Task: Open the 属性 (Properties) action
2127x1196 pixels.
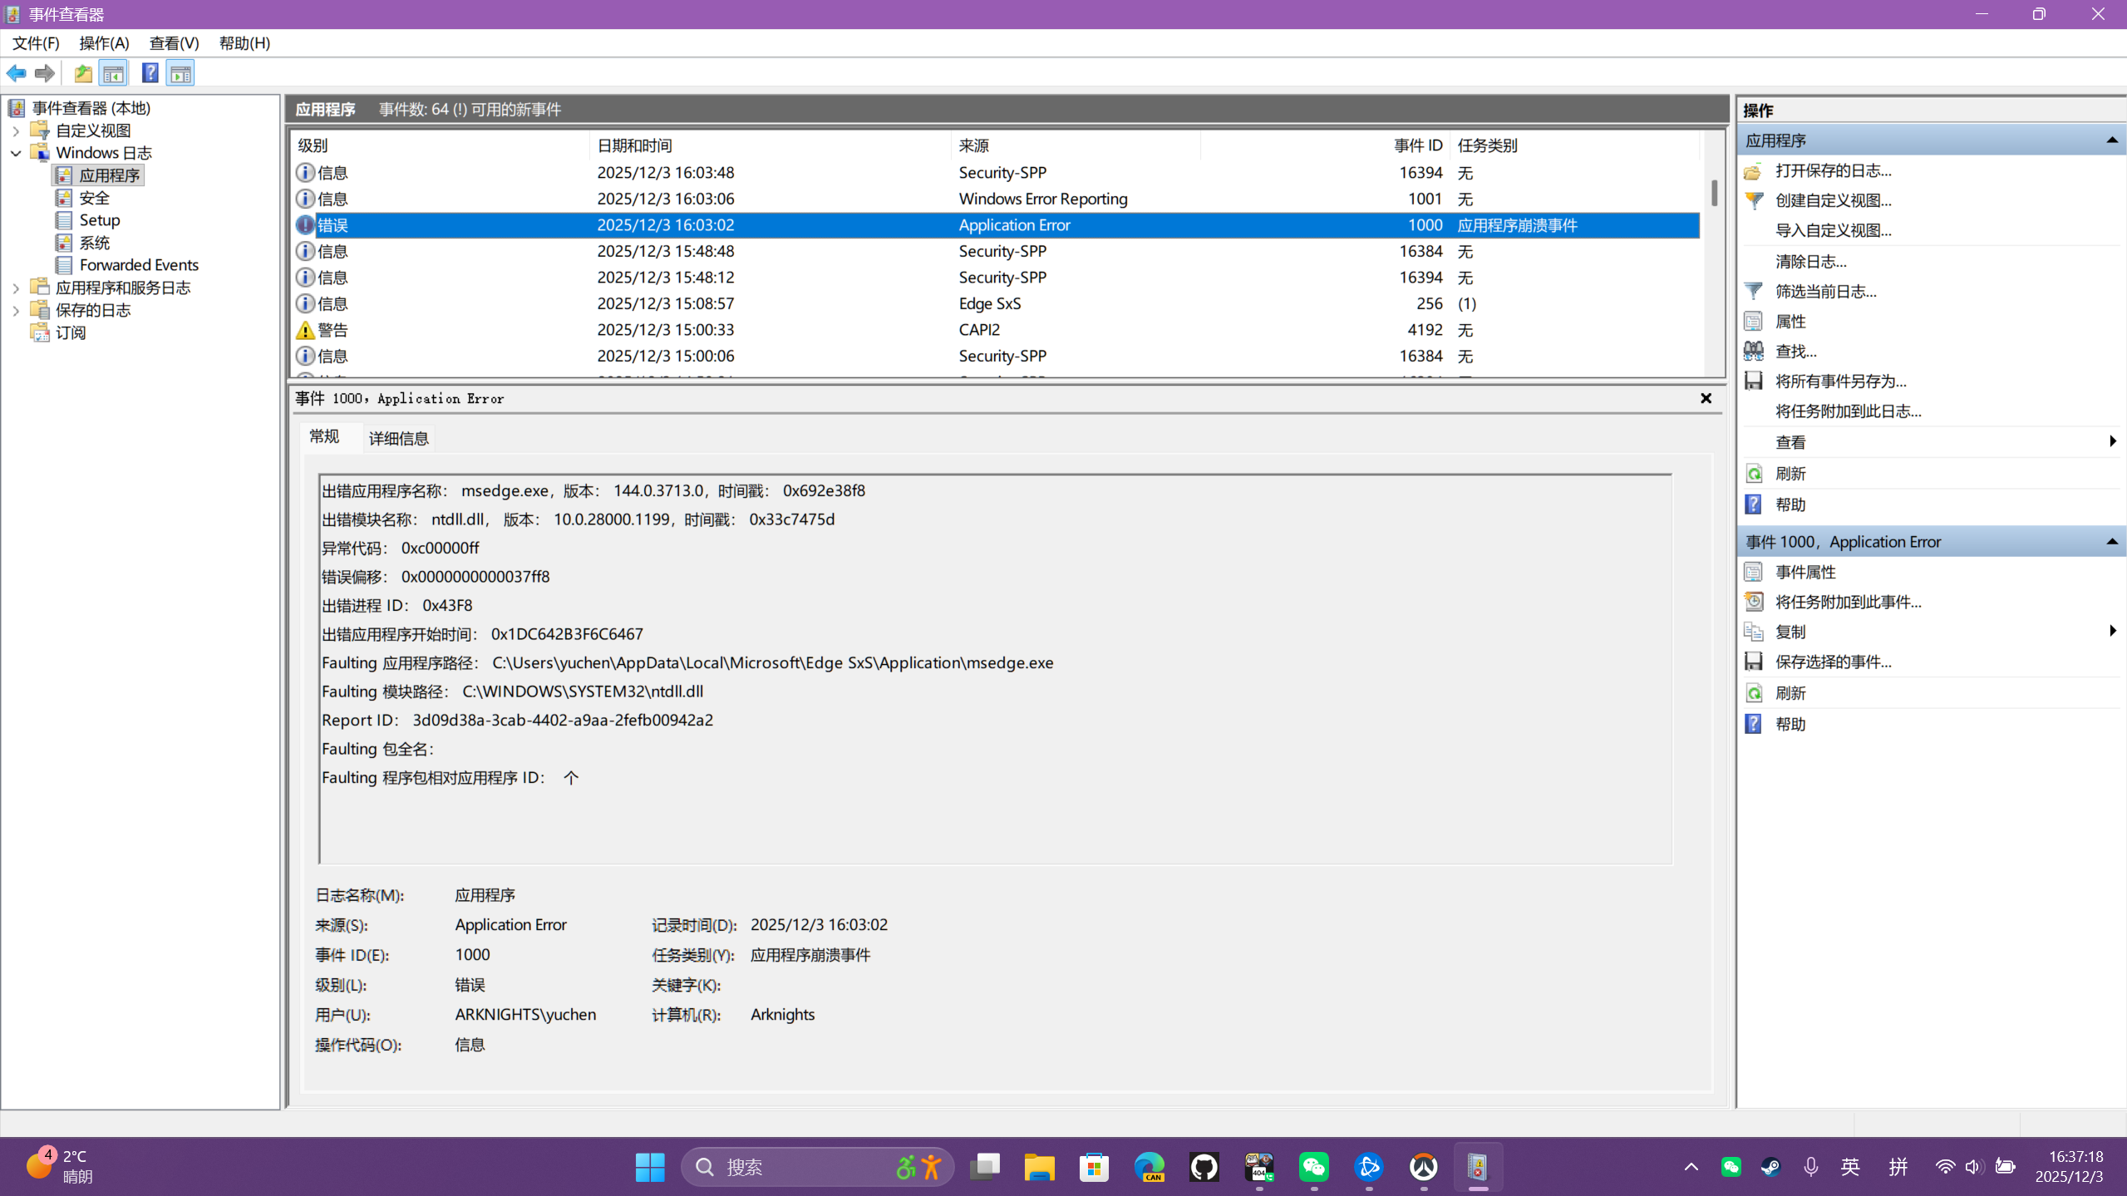Action: (1753, 320)
